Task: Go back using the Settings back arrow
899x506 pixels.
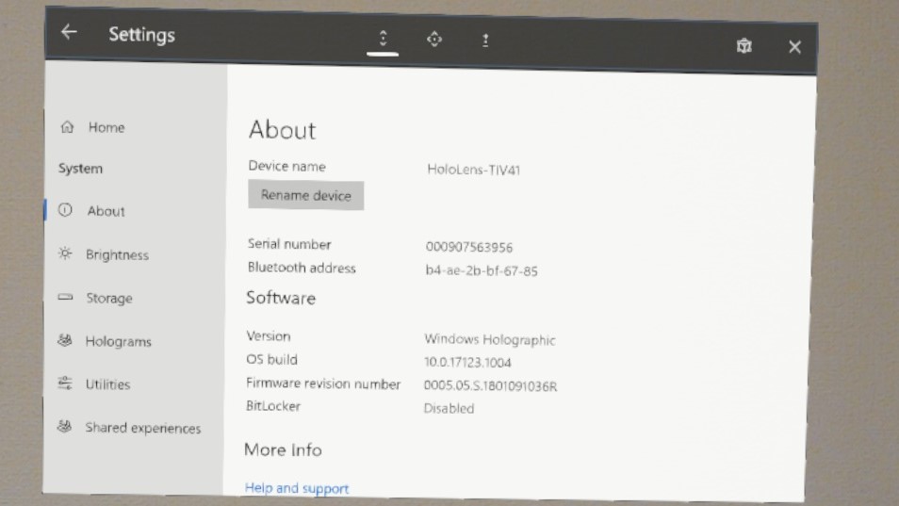Action: (69, 31)
